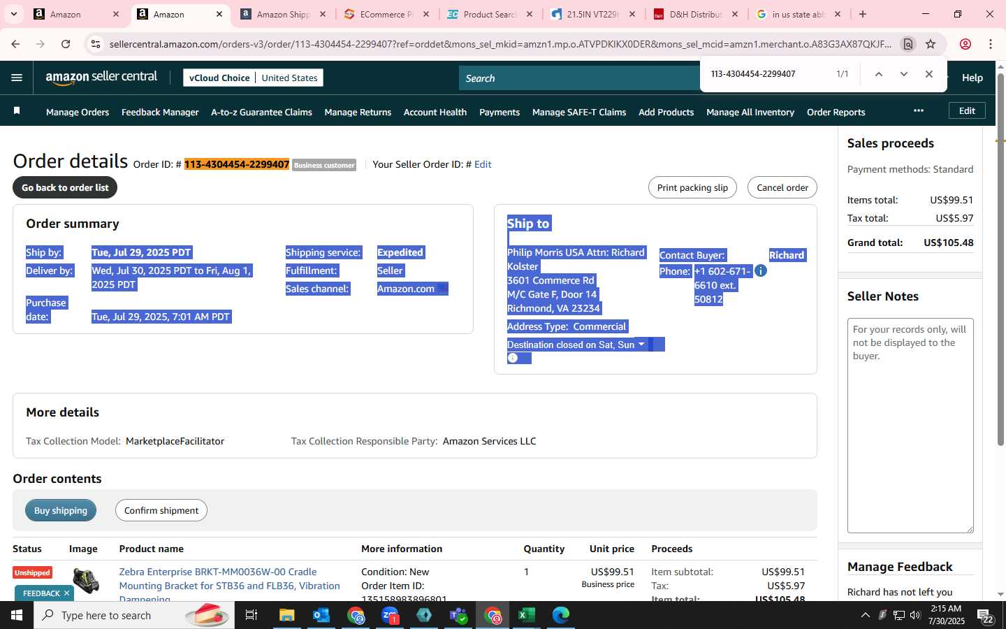Click the site information icon in address bar
This screenshot has width=1006, height=629.
(x=96, y=44)
